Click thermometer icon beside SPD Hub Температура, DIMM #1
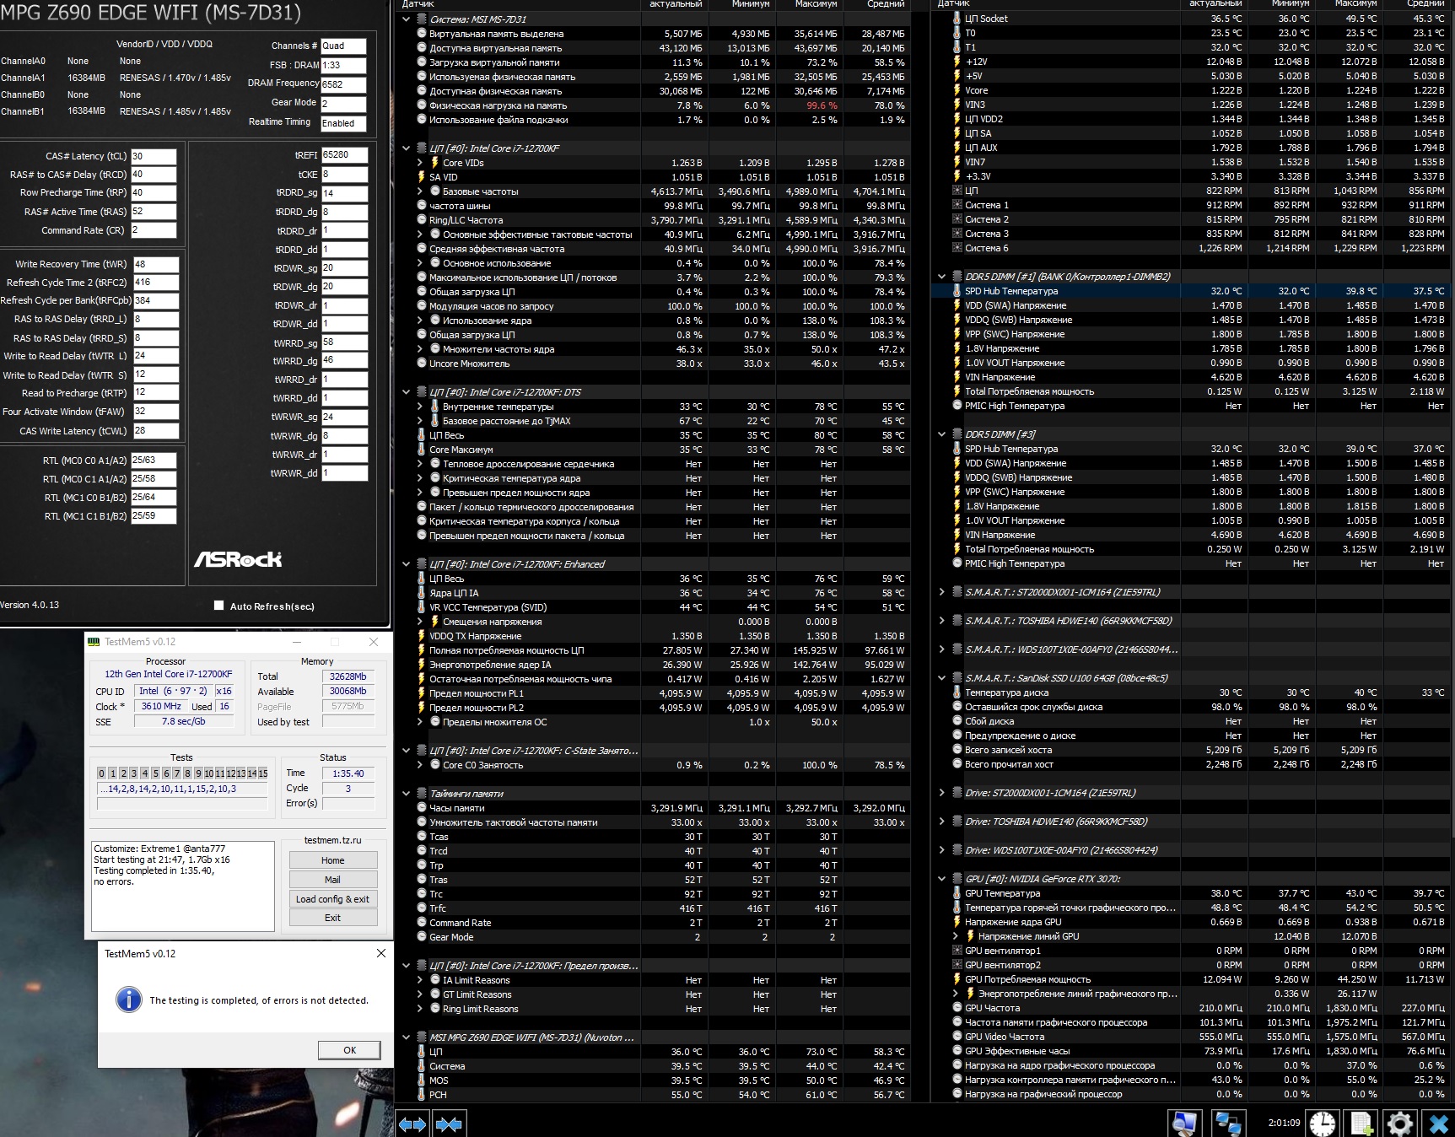Screen dimensions: 1455x1137 tap(957, 291)
